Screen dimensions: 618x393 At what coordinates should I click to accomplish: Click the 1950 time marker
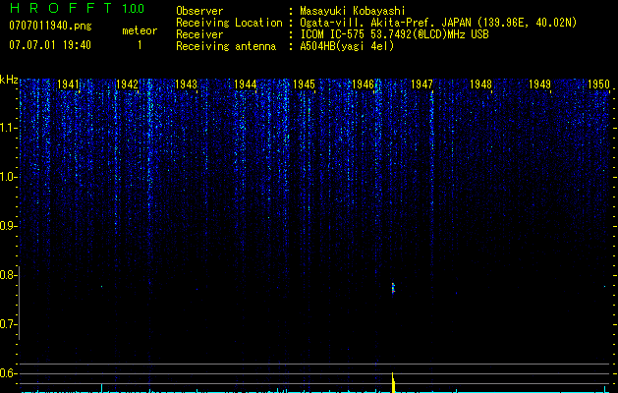(x=598, y=84)
